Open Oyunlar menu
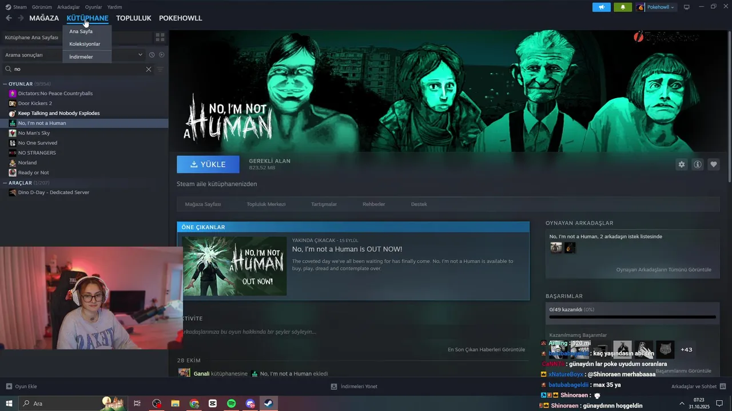The image size is (732, 411). click(93, 7)
